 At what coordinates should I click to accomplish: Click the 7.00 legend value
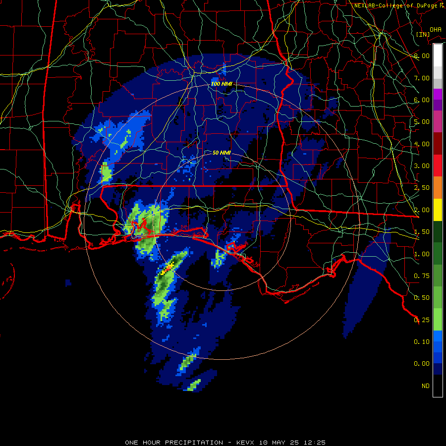tap(422, 78)
